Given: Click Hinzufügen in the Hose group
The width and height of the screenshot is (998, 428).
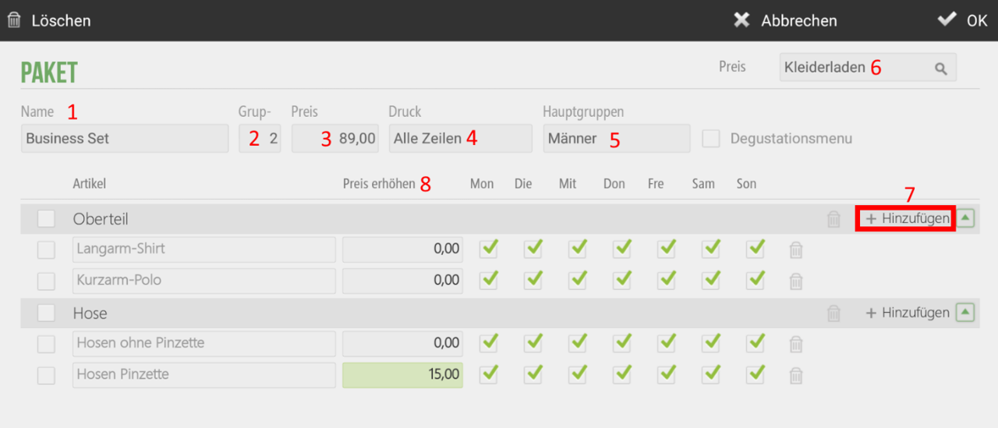Looking at the screenshot, I should click(x=908, y=313).
